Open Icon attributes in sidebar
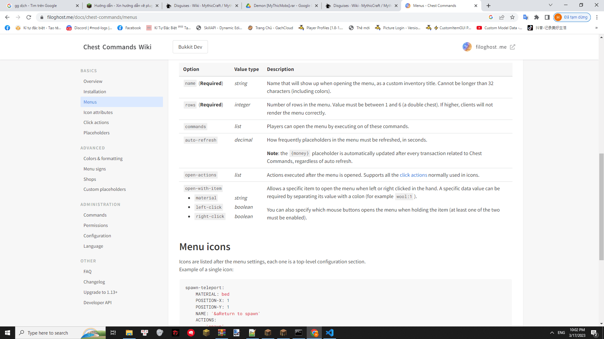Image resolution: width=604 pixels, height=339 pixels. (x=98, y=112)
